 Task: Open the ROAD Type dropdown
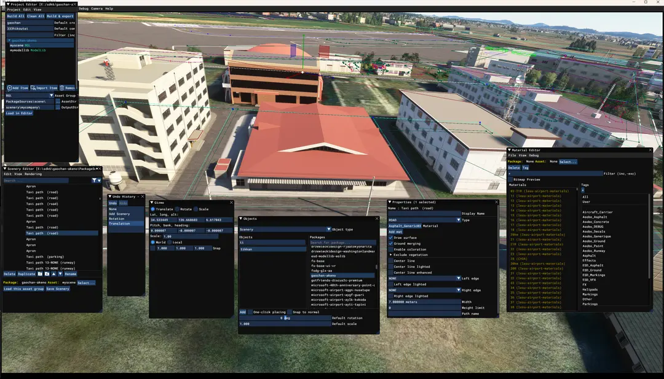[424, 220]
